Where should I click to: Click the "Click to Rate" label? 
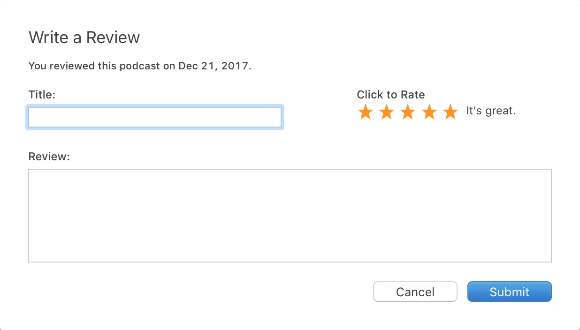(391, 95)
